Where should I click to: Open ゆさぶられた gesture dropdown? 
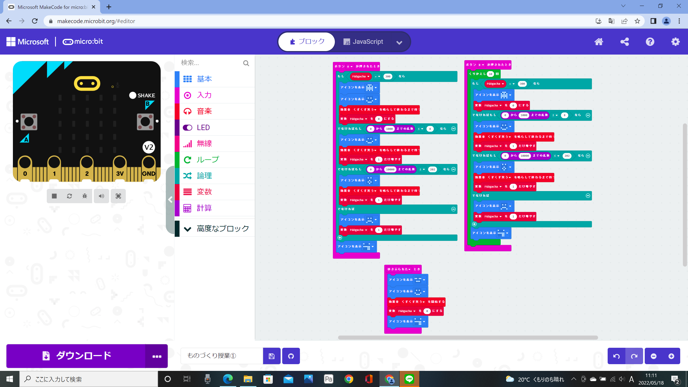click(399, 269)
